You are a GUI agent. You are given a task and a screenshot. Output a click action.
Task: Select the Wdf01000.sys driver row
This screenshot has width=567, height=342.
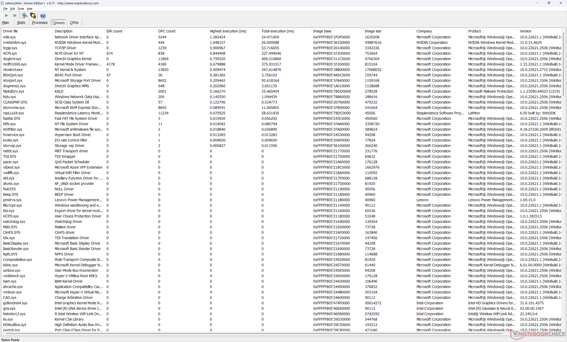click(x=282, y=64)
